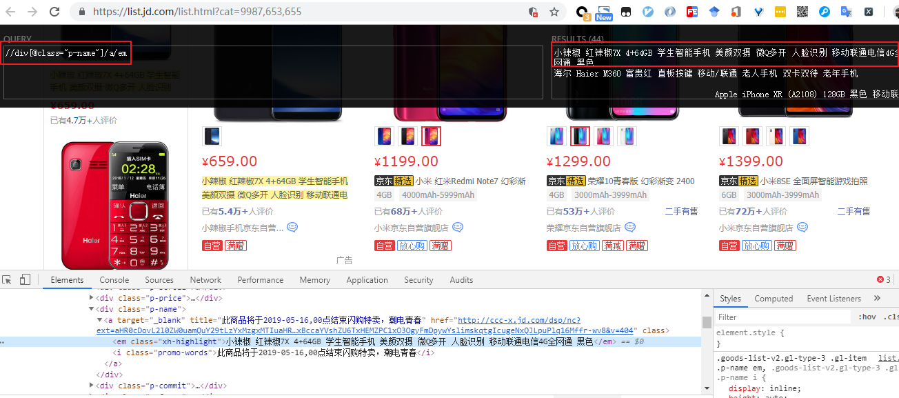The width and height of the screenshot is (899, 398).
Task: View 53万+ reviews for 荣耀10青春版
Action: pyautogui.click(x=581, y=212)
